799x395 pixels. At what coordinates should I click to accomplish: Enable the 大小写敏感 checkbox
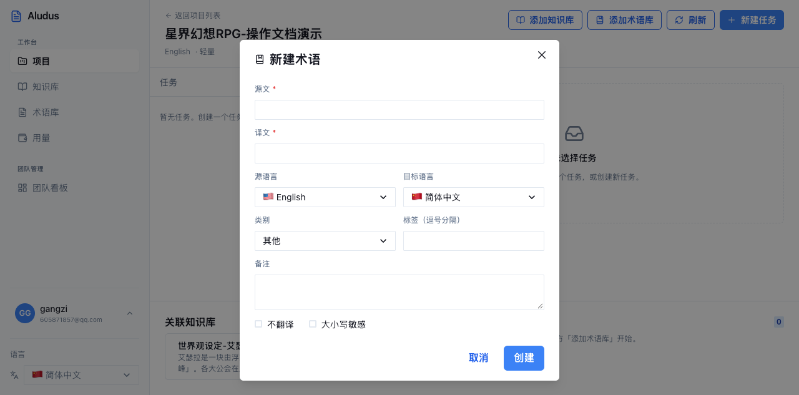click(313, 324)
